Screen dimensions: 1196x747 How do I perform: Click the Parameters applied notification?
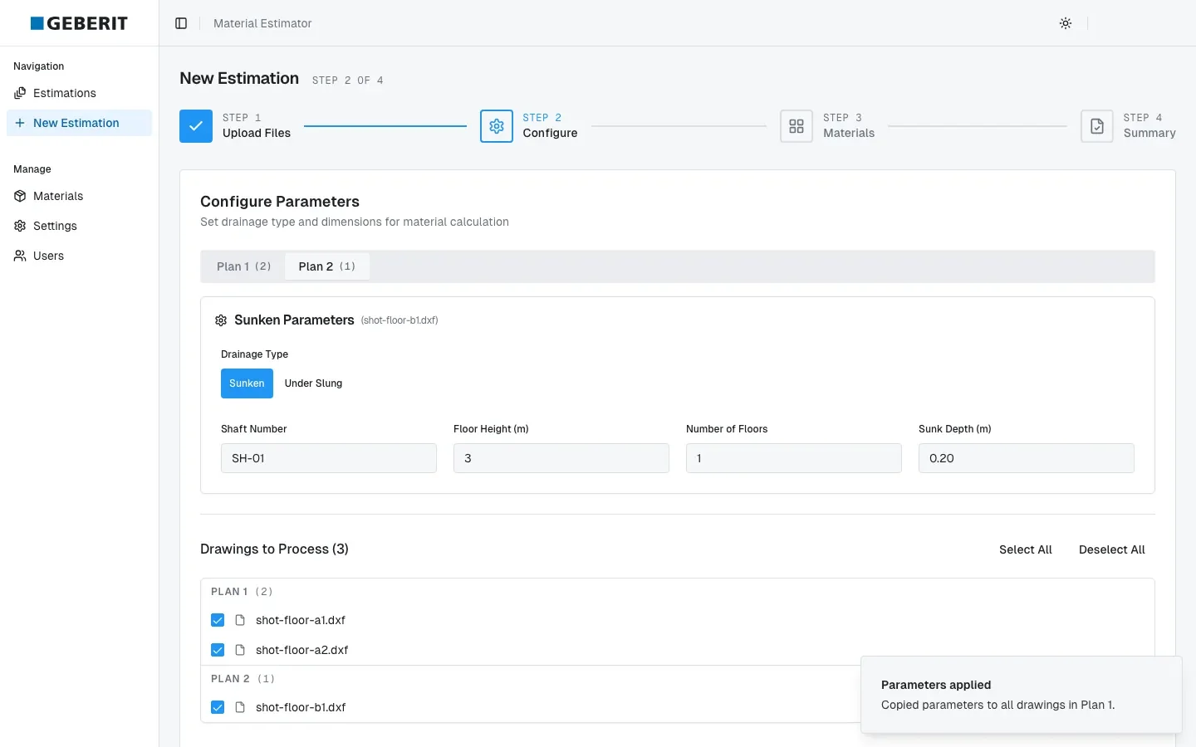1022,695
